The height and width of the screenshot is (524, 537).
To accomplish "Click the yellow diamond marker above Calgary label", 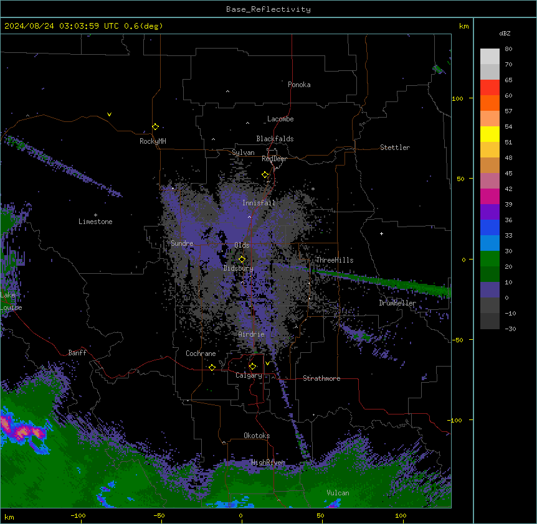I will pos(252,367).
